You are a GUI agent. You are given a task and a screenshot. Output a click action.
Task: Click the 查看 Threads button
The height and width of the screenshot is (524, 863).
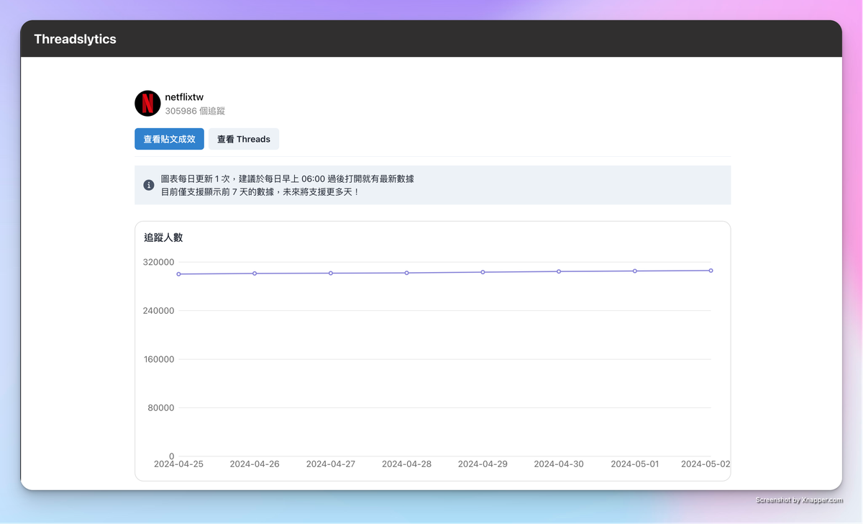[x=244, y=139]
